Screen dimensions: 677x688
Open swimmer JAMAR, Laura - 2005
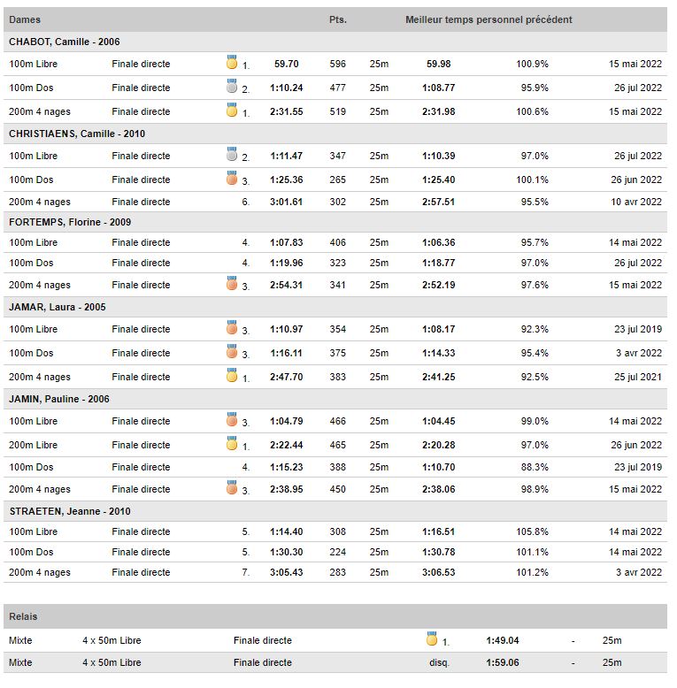(57, 307)
